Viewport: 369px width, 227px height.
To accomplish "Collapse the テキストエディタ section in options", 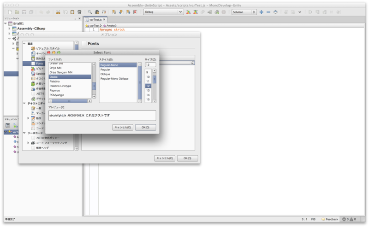I will pos(24,103).
